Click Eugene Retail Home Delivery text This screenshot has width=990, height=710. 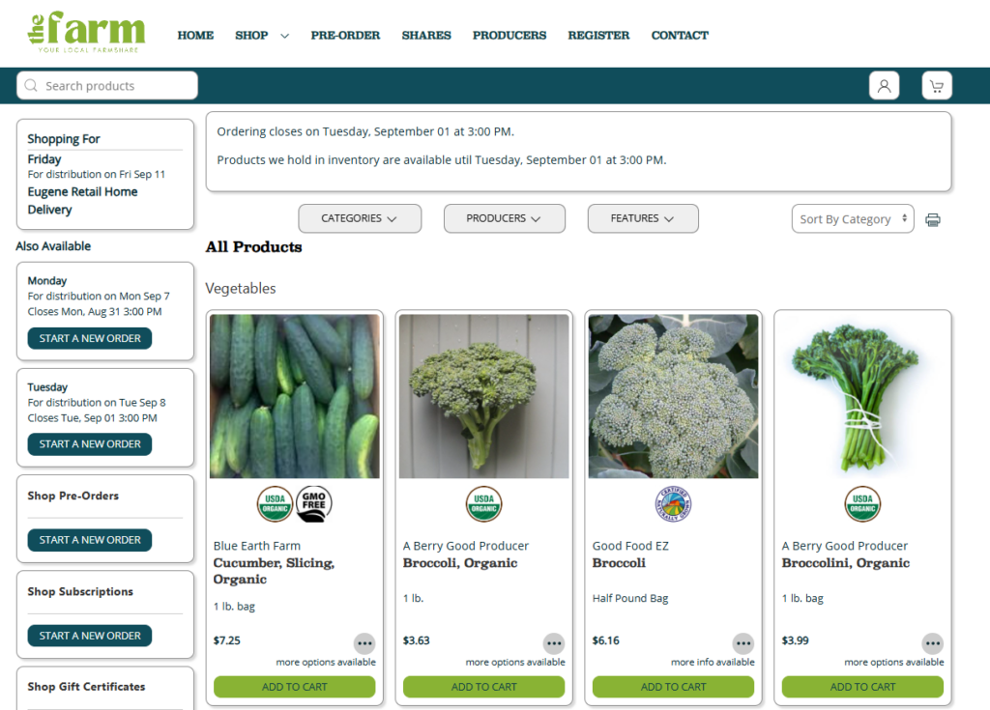83,201
